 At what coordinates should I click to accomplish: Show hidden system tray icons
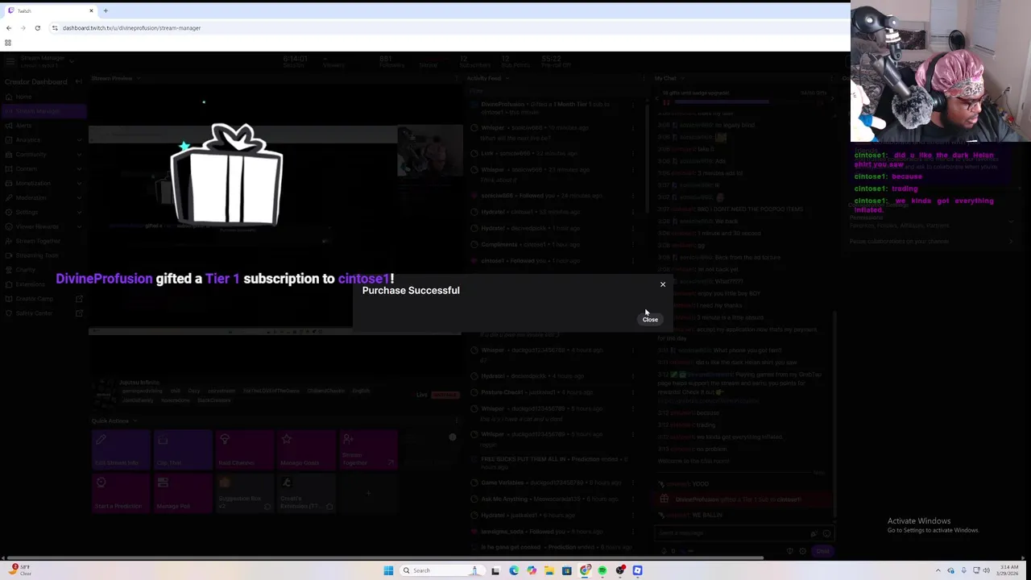point(938,570)
